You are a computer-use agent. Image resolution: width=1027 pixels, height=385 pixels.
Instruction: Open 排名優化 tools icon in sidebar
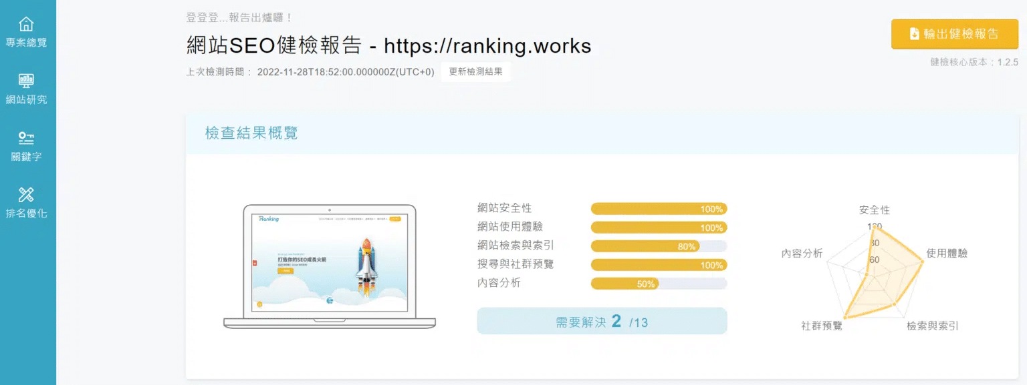tap(26, 196)
